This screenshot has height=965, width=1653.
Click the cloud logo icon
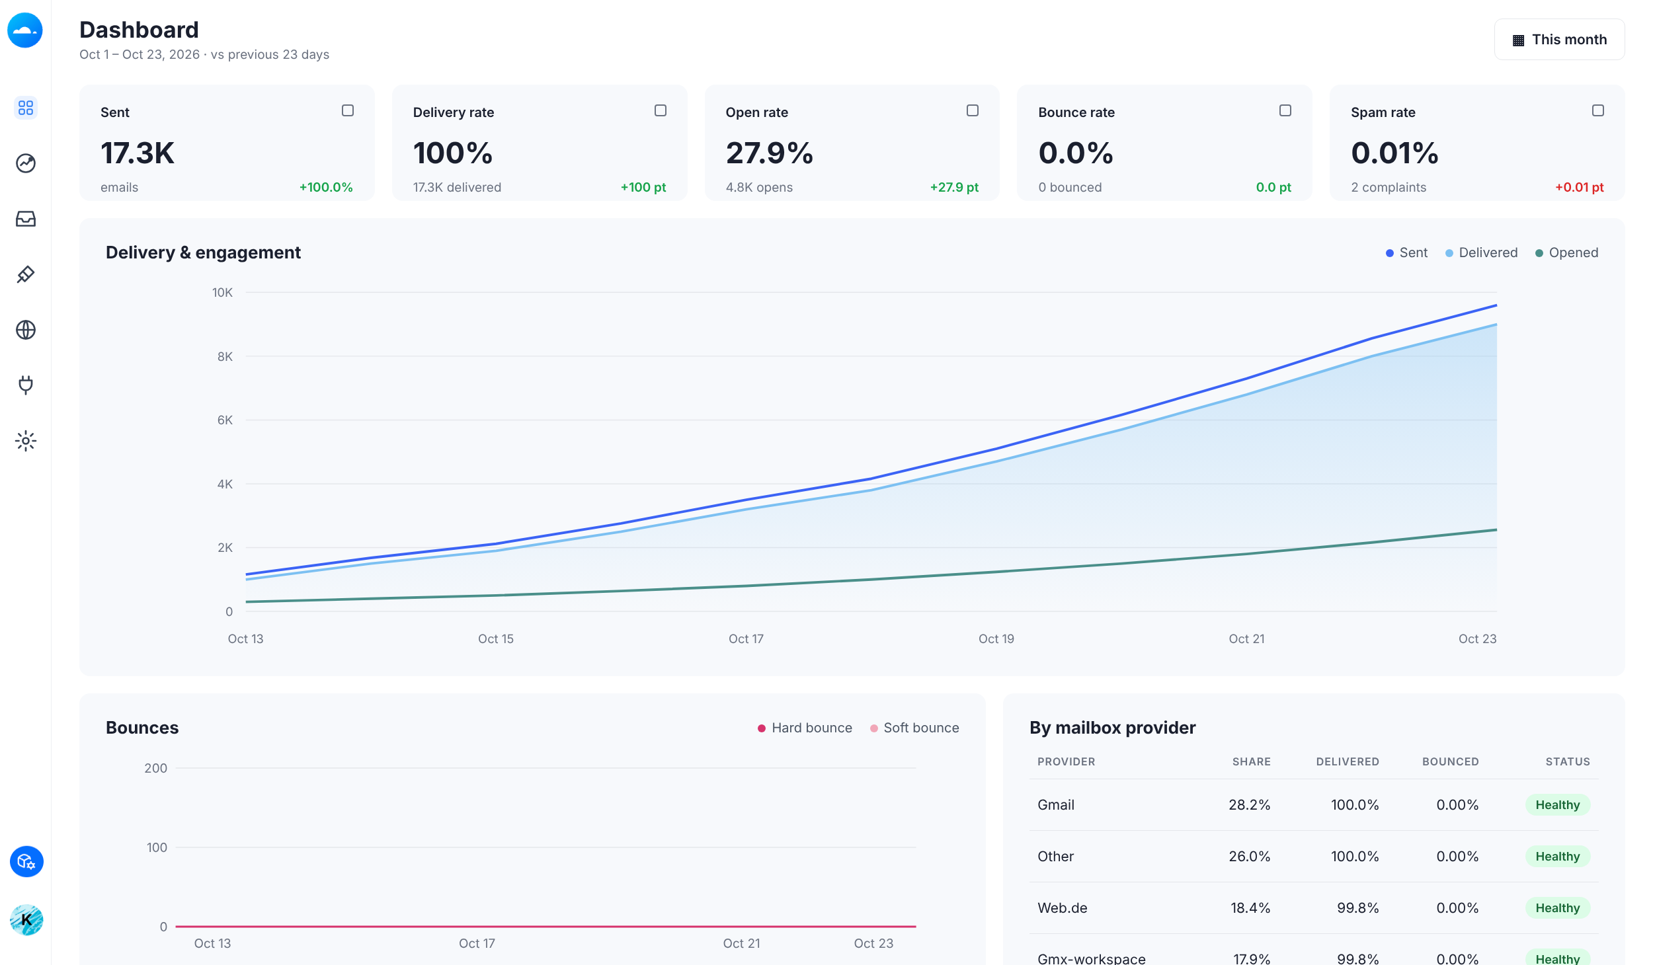pos(25,30)
